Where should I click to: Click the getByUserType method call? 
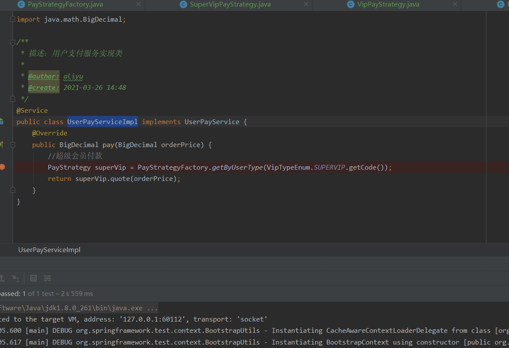[x=237, y=167]
